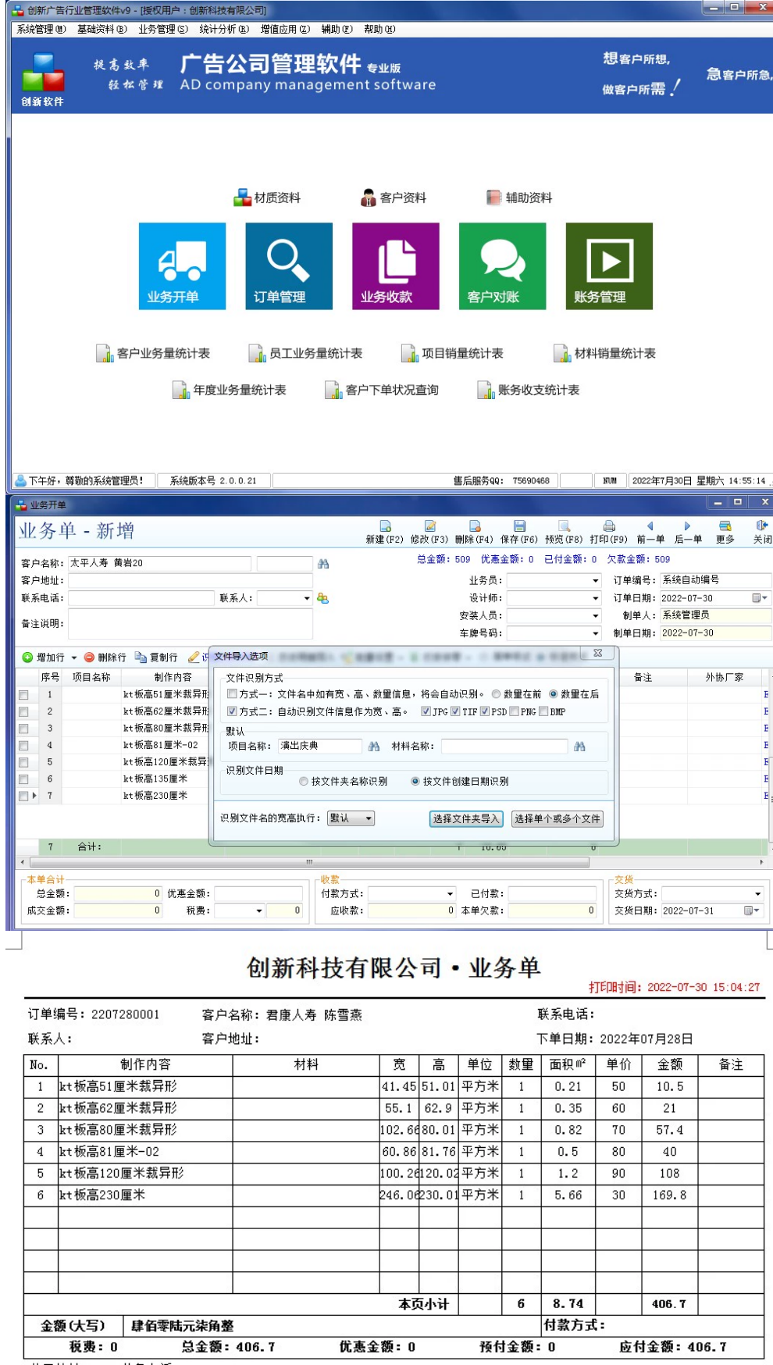The height and width of the screenshot is (1365, 773).
Task: Open the 订单日期 calendar dropdown
Action: (x=760, y=598)
